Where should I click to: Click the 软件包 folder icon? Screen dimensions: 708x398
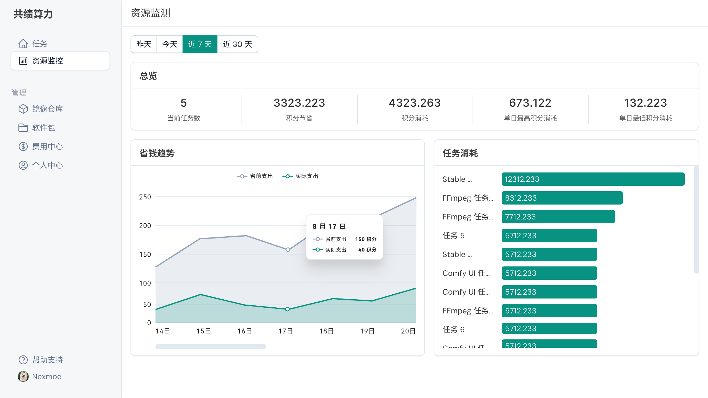[x=23, y=127]
